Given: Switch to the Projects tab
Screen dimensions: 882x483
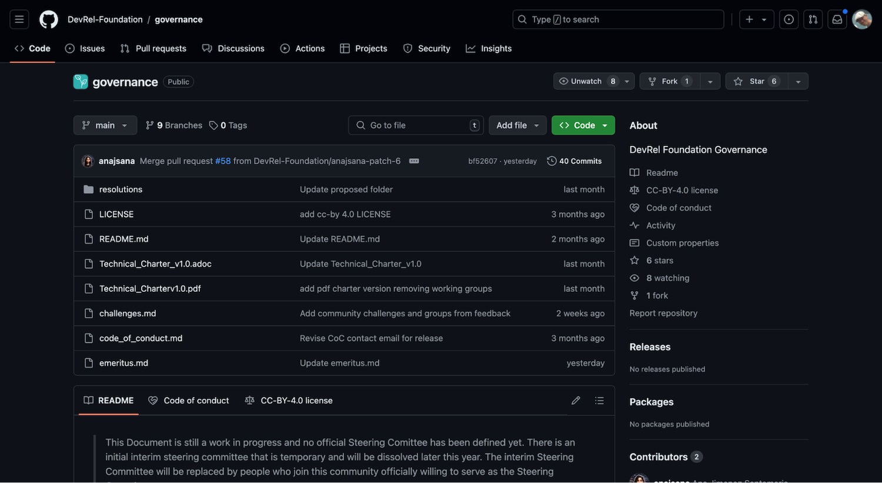Looking at the screenshot, I should pyautogui.click(x=364, y=48).
